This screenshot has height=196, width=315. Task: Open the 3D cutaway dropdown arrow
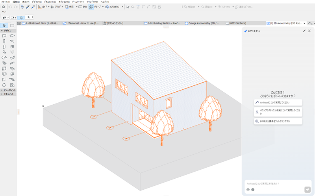tap(122, 7)
